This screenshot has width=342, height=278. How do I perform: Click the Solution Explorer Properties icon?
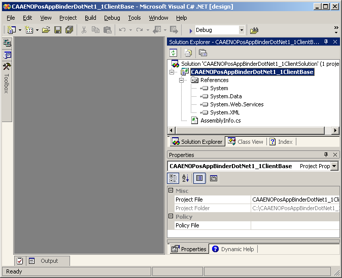click(x=202, y=53)
